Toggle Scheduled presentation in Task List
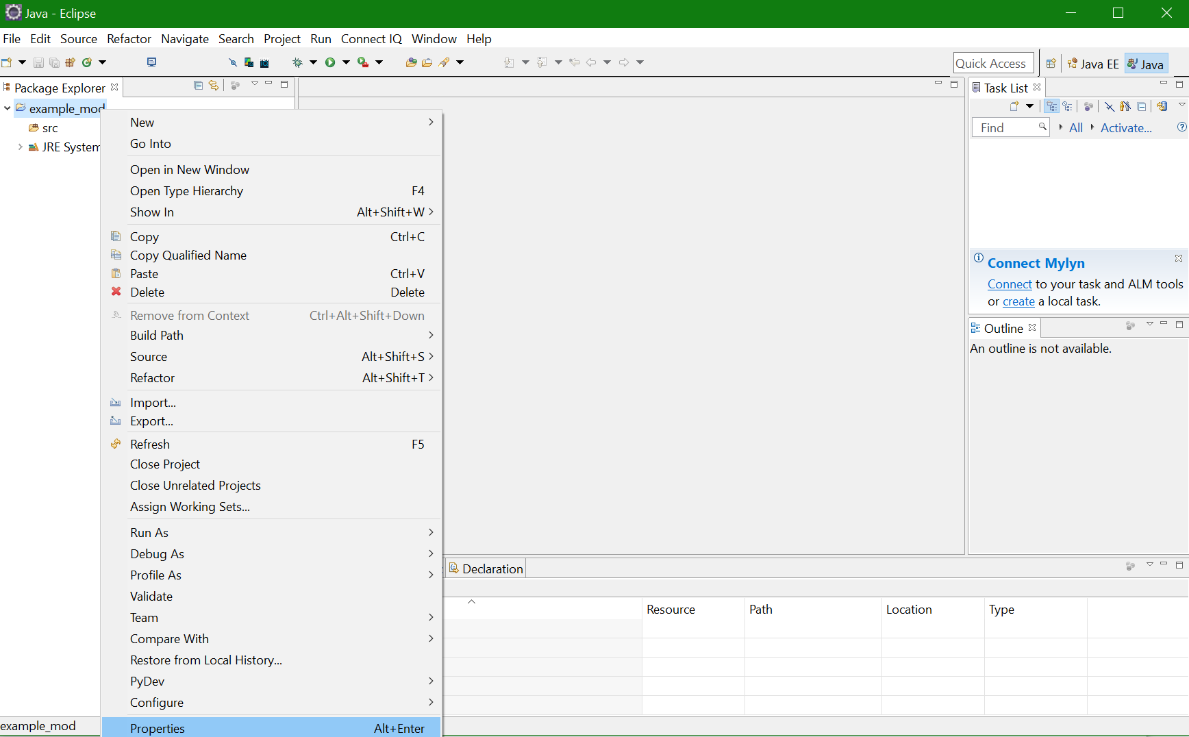This screenshot has width=1189, height=737. 1067,106
